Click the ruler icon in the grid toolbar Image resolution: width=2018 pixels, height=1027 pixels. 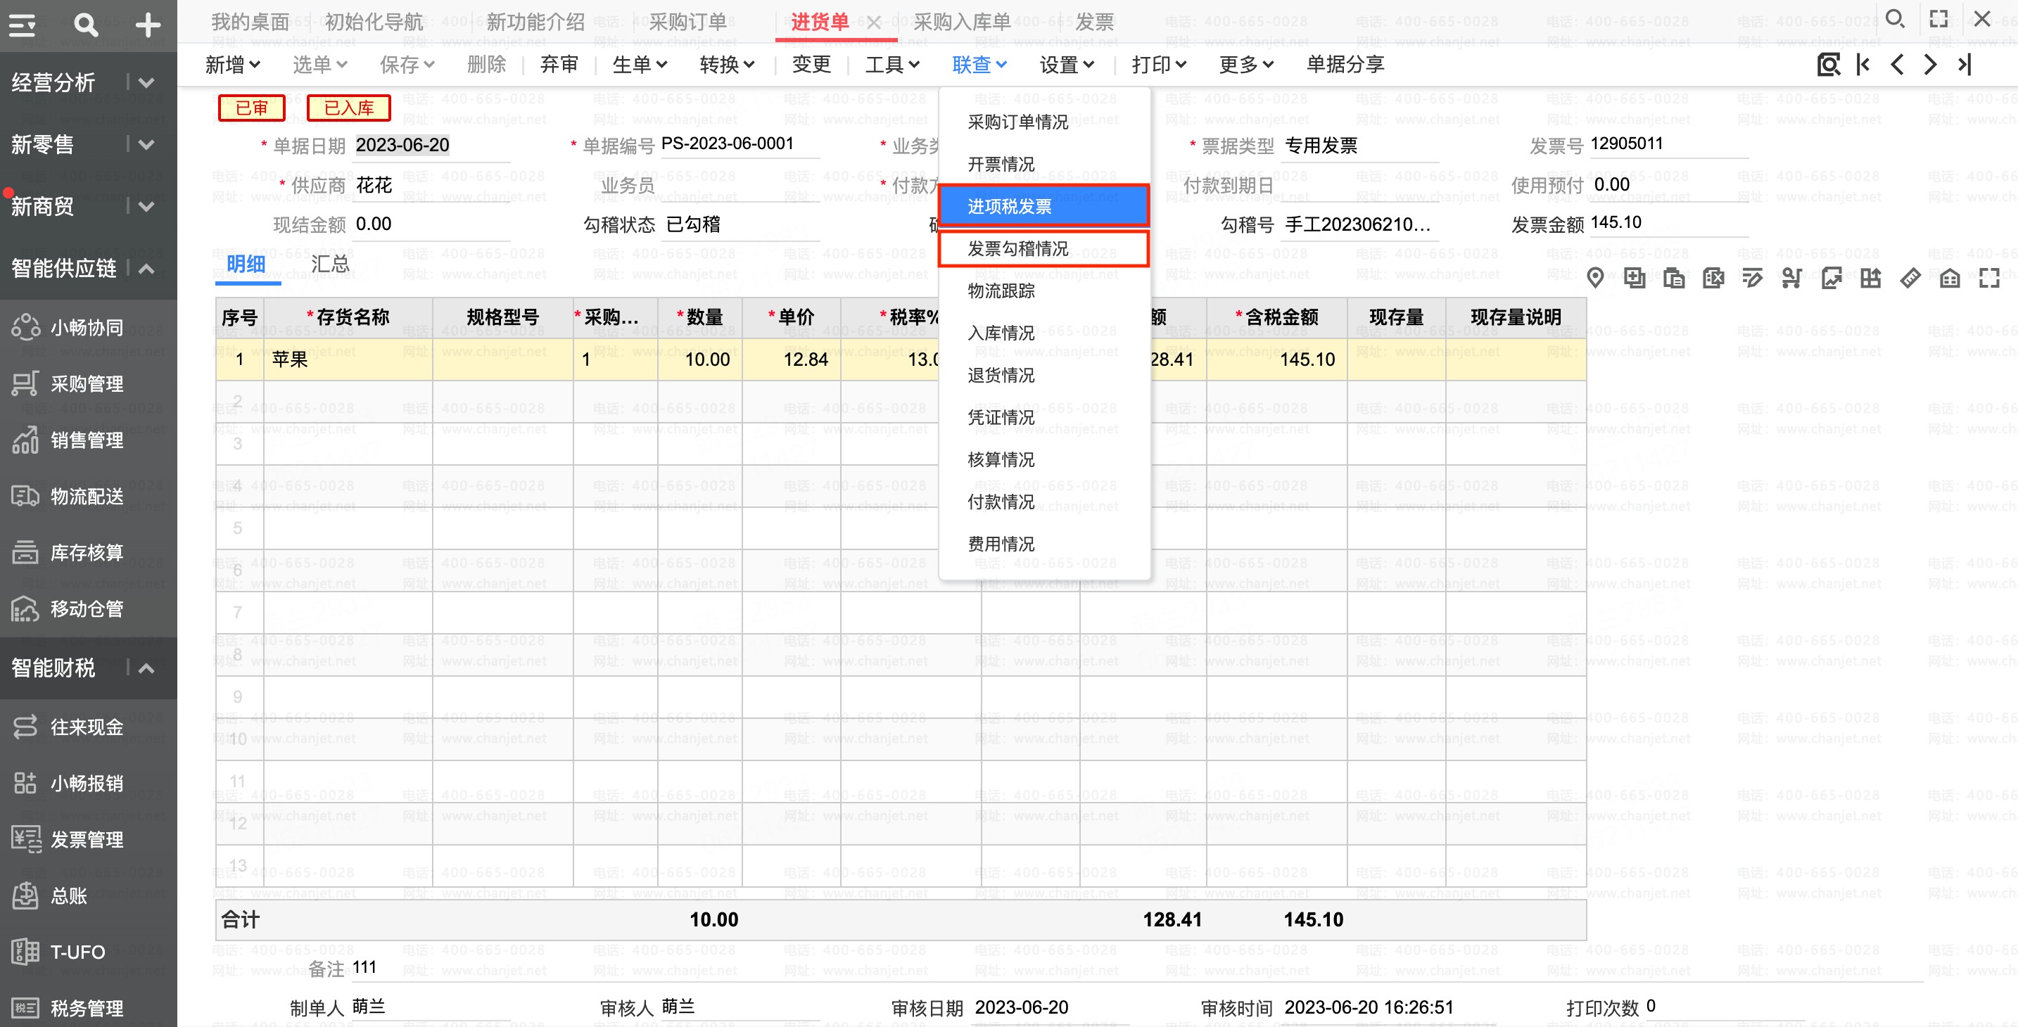1910,277
